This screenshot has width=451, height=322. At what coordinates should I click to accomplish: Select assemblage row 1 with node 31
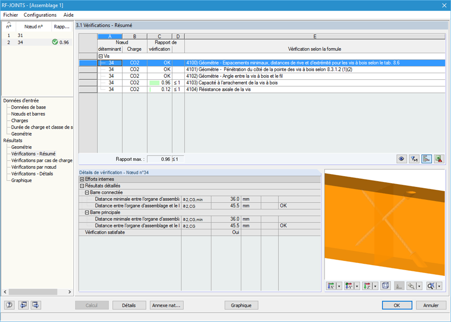point(37,35)
